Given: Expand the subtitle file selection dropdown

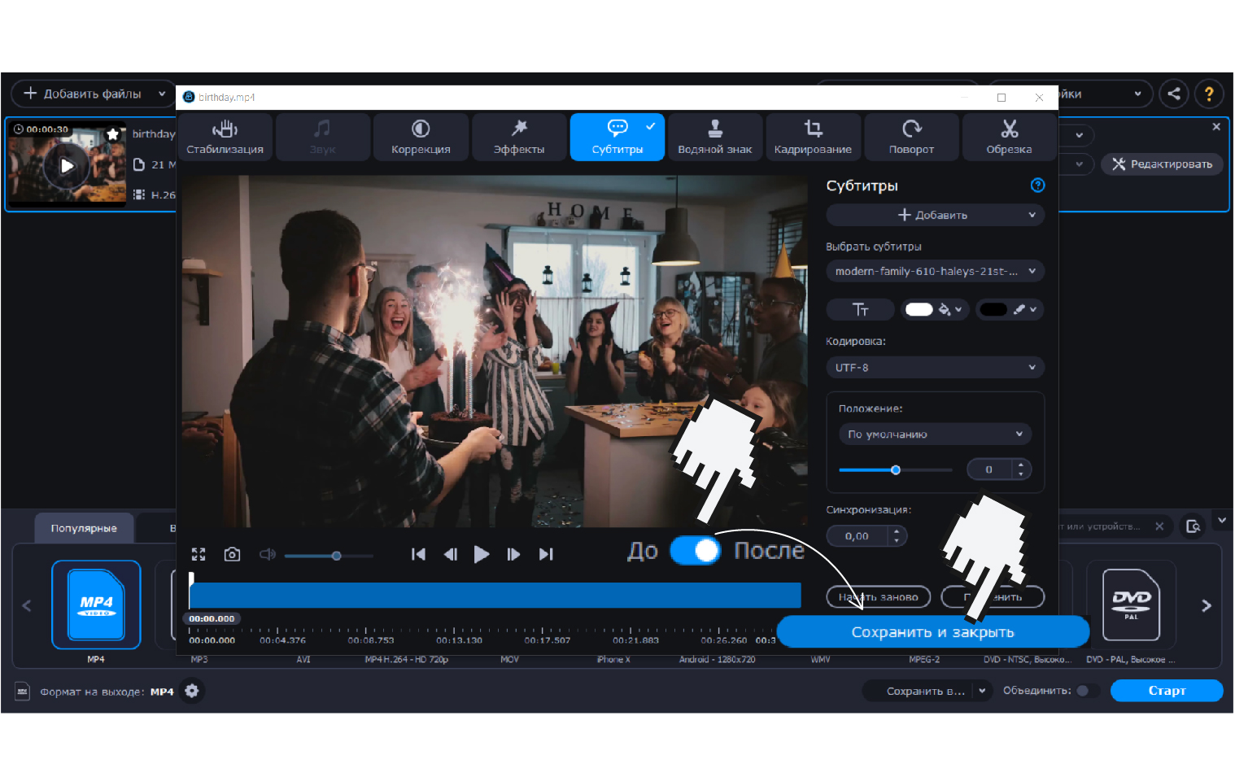Looking at the screenshot, I should coord(935,272).
